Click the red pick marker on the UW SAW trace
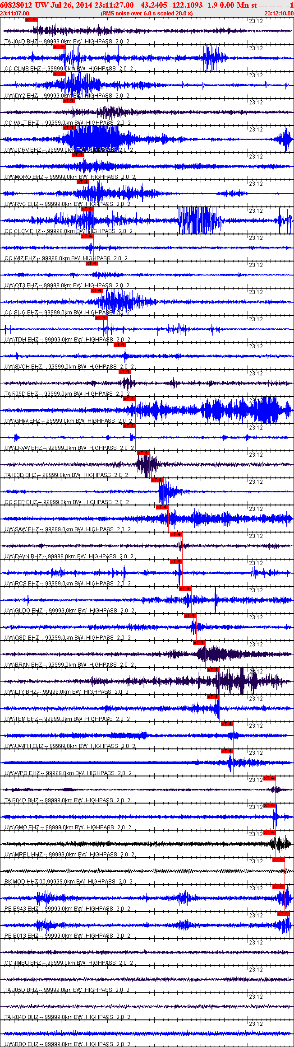294x1047 pixels. tap(162, 507)
